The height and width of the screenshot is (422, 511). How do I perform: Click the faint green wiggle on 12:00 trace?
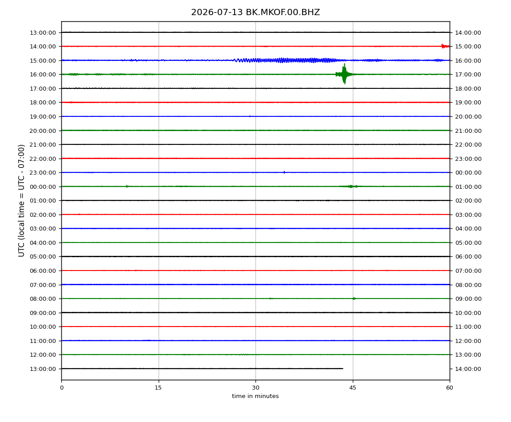pyautogui.click(x=248, y=354)
